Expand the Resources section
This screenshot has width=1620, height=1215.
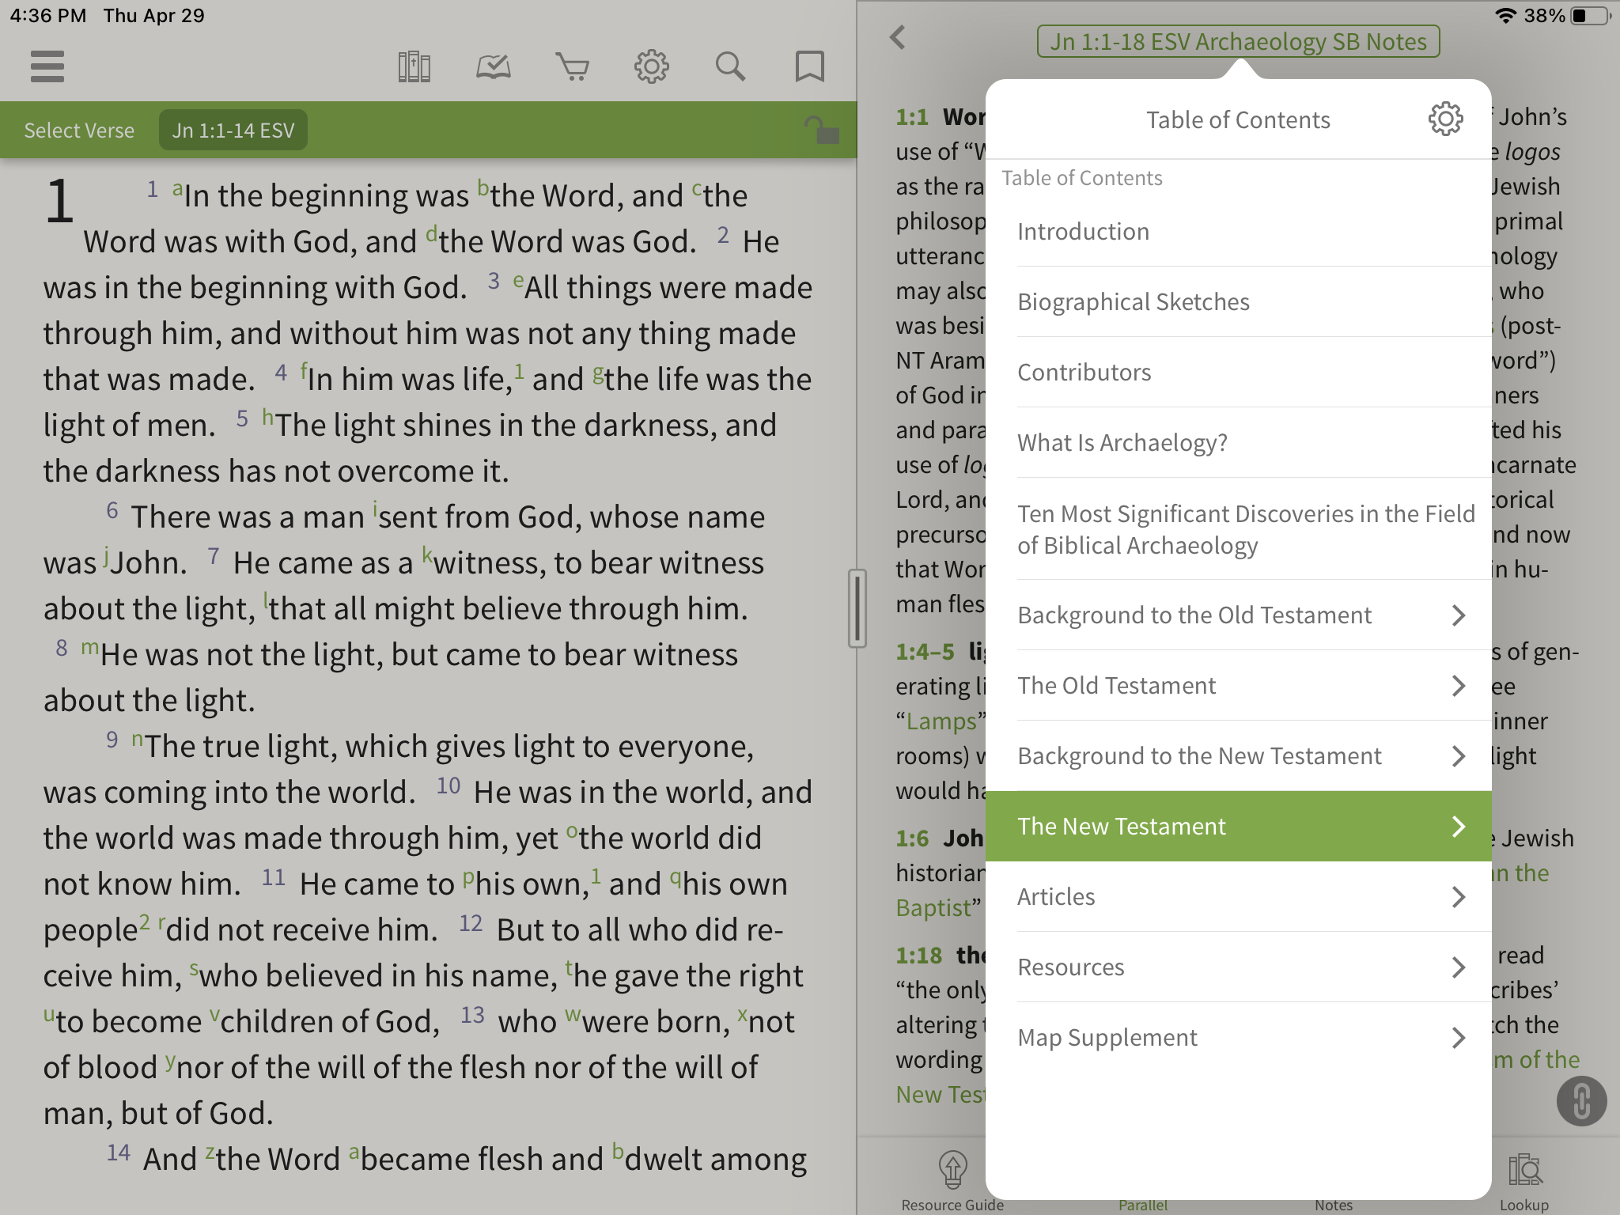pyautogui.click(x=1238, y=967)
